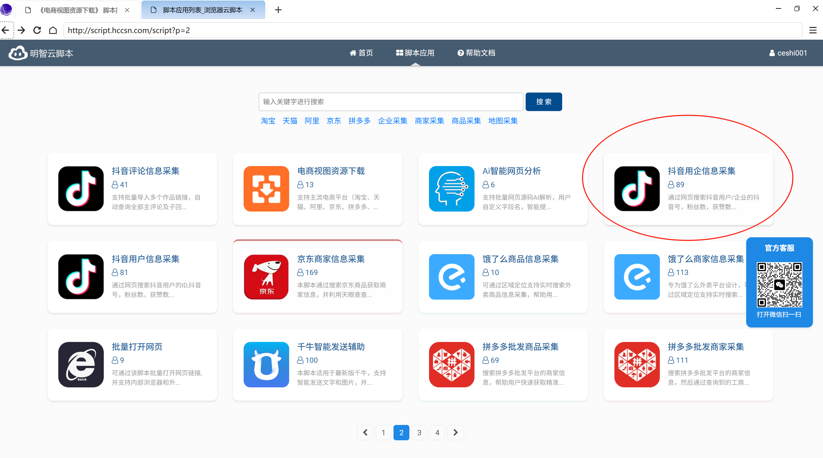Screen dimensions: 823x458
Task: Click the 拼多多批发商家采集 heart icon
Action: point(637,365)
